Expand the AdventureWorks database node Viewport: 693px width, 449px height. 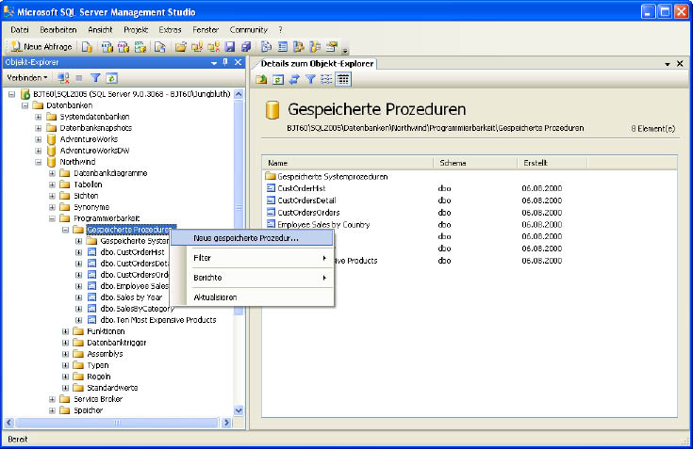click(39, 139)
